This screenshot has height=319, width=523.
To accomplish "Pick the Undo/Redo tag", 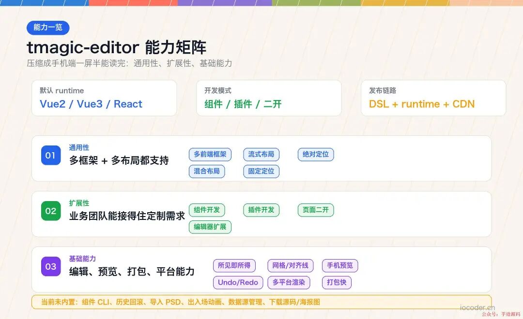I will click(x=238, y=282).
